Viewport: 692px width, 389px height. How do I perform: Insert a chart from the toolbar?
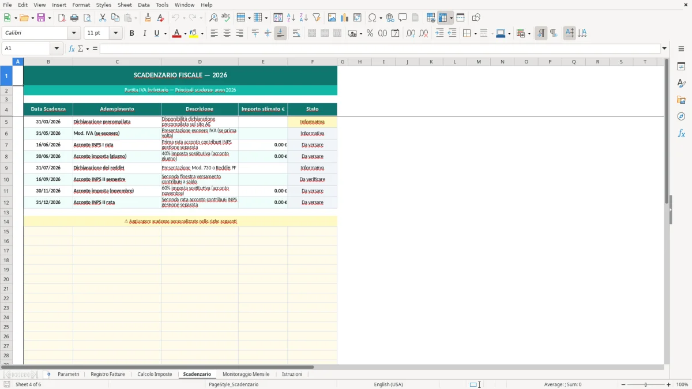point(345,18)
